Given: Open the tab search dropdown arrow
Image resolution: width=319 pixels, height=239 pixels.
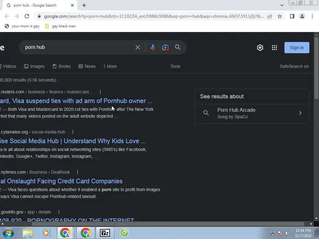Looking at the screenshot, I should [x=282, y=5].
